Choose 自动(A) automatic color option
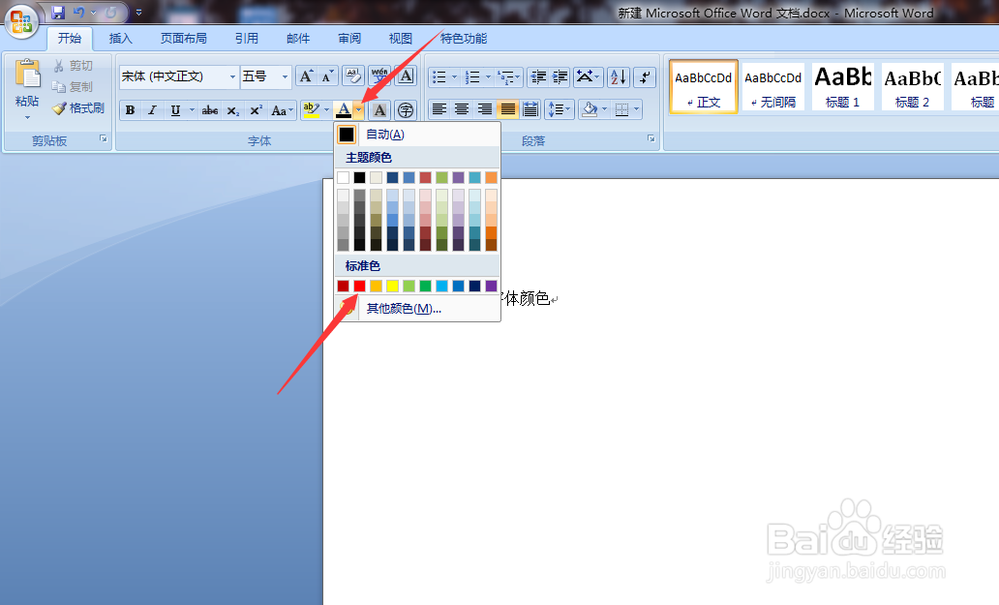999x605 pixels. tap(417, 135)
